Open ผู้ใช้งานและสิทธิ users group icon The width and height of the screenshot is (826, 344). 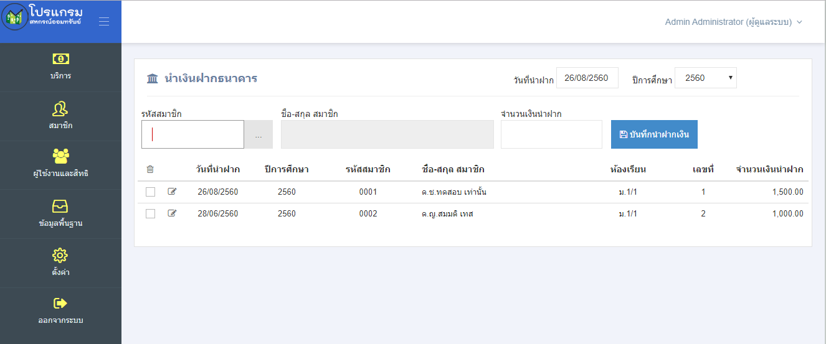pyautogui.click(x=60, y=156)
